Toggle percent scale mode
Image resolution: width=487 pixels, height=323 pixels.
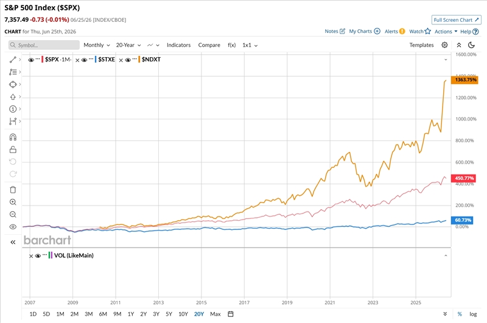[x=460, y=314]
